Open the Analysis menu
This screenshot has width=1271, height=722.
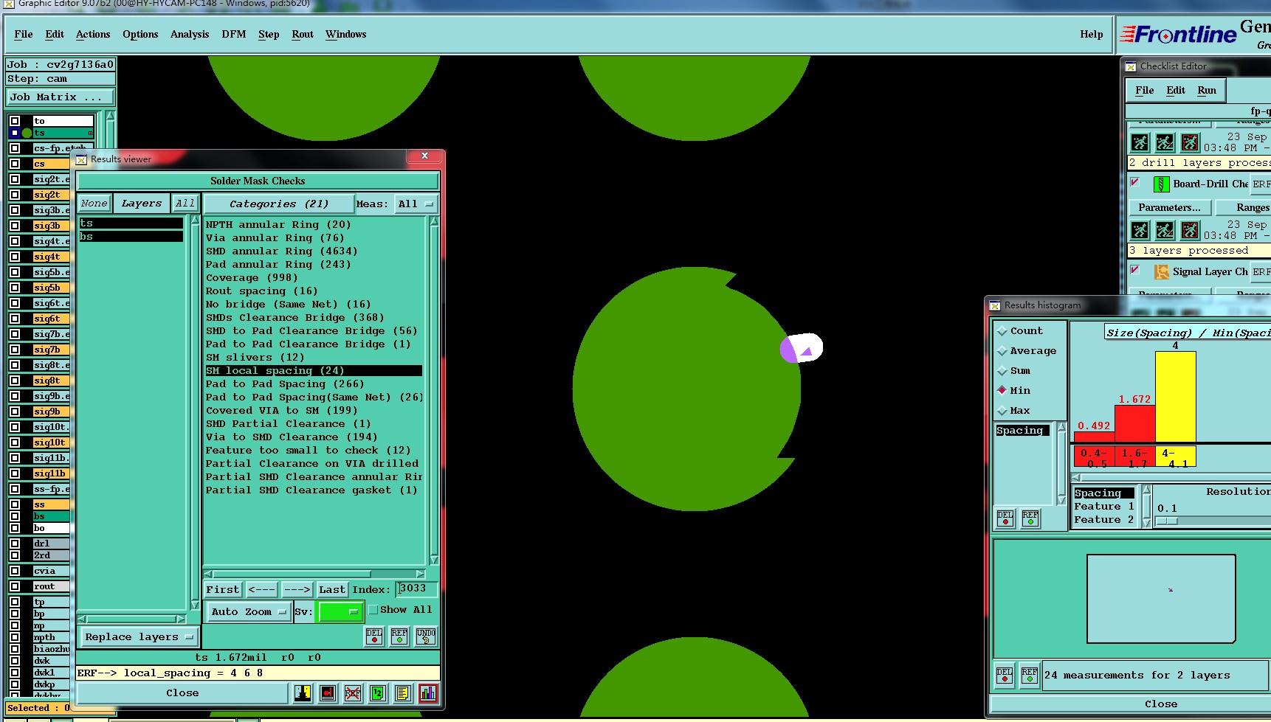(x=190, y=35)
